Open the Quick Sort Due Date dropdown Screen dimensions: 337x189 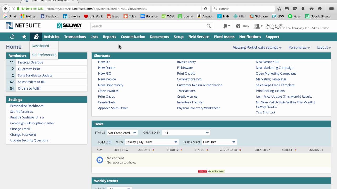tap(219, 142)
